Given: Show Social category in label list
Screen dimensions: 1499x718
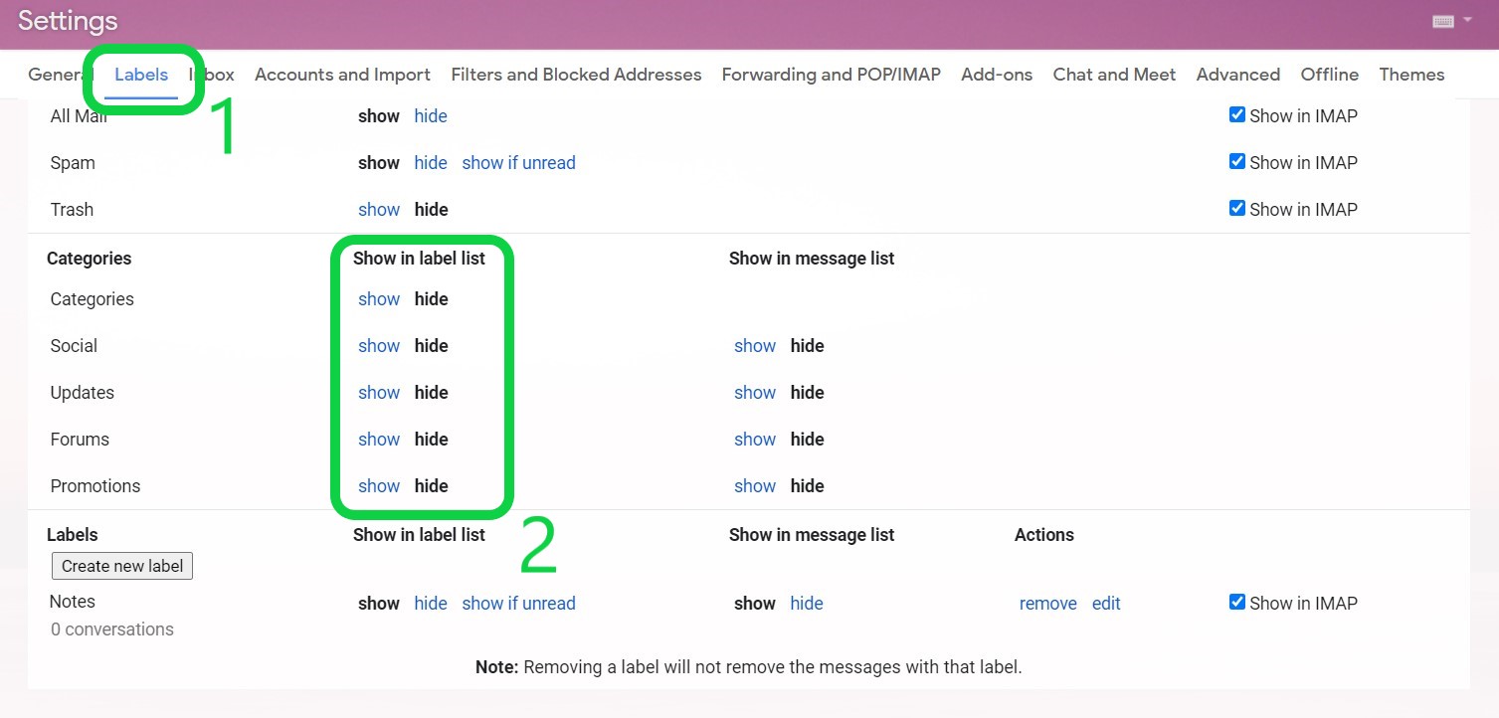Looking at the screenshot, I should (379, 346).
